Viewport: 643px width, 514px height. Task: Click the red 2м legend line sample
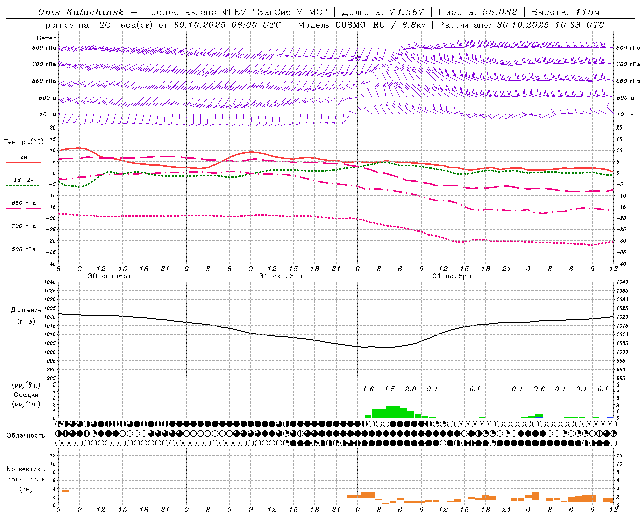[x=23, y=163]
